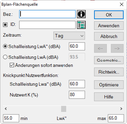Open the ID tree structure icon
Image resolution: width=127 pixels, height=124 pixels.
81,25
